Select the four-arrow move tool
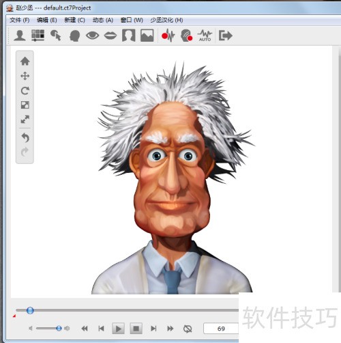The width and height of the screenshot is (341, 343). [x=25, y=76]
